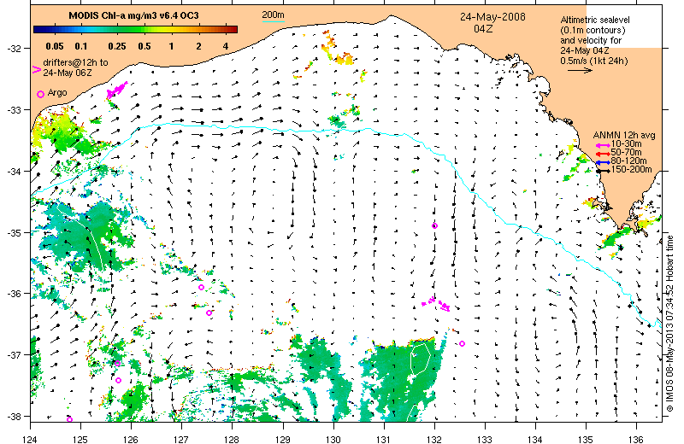Image resolution: width=684 pixels, height=444 pixels.
Task: Click the 200m isobath label
Action: pyautogui.click(x=273, y=15)
